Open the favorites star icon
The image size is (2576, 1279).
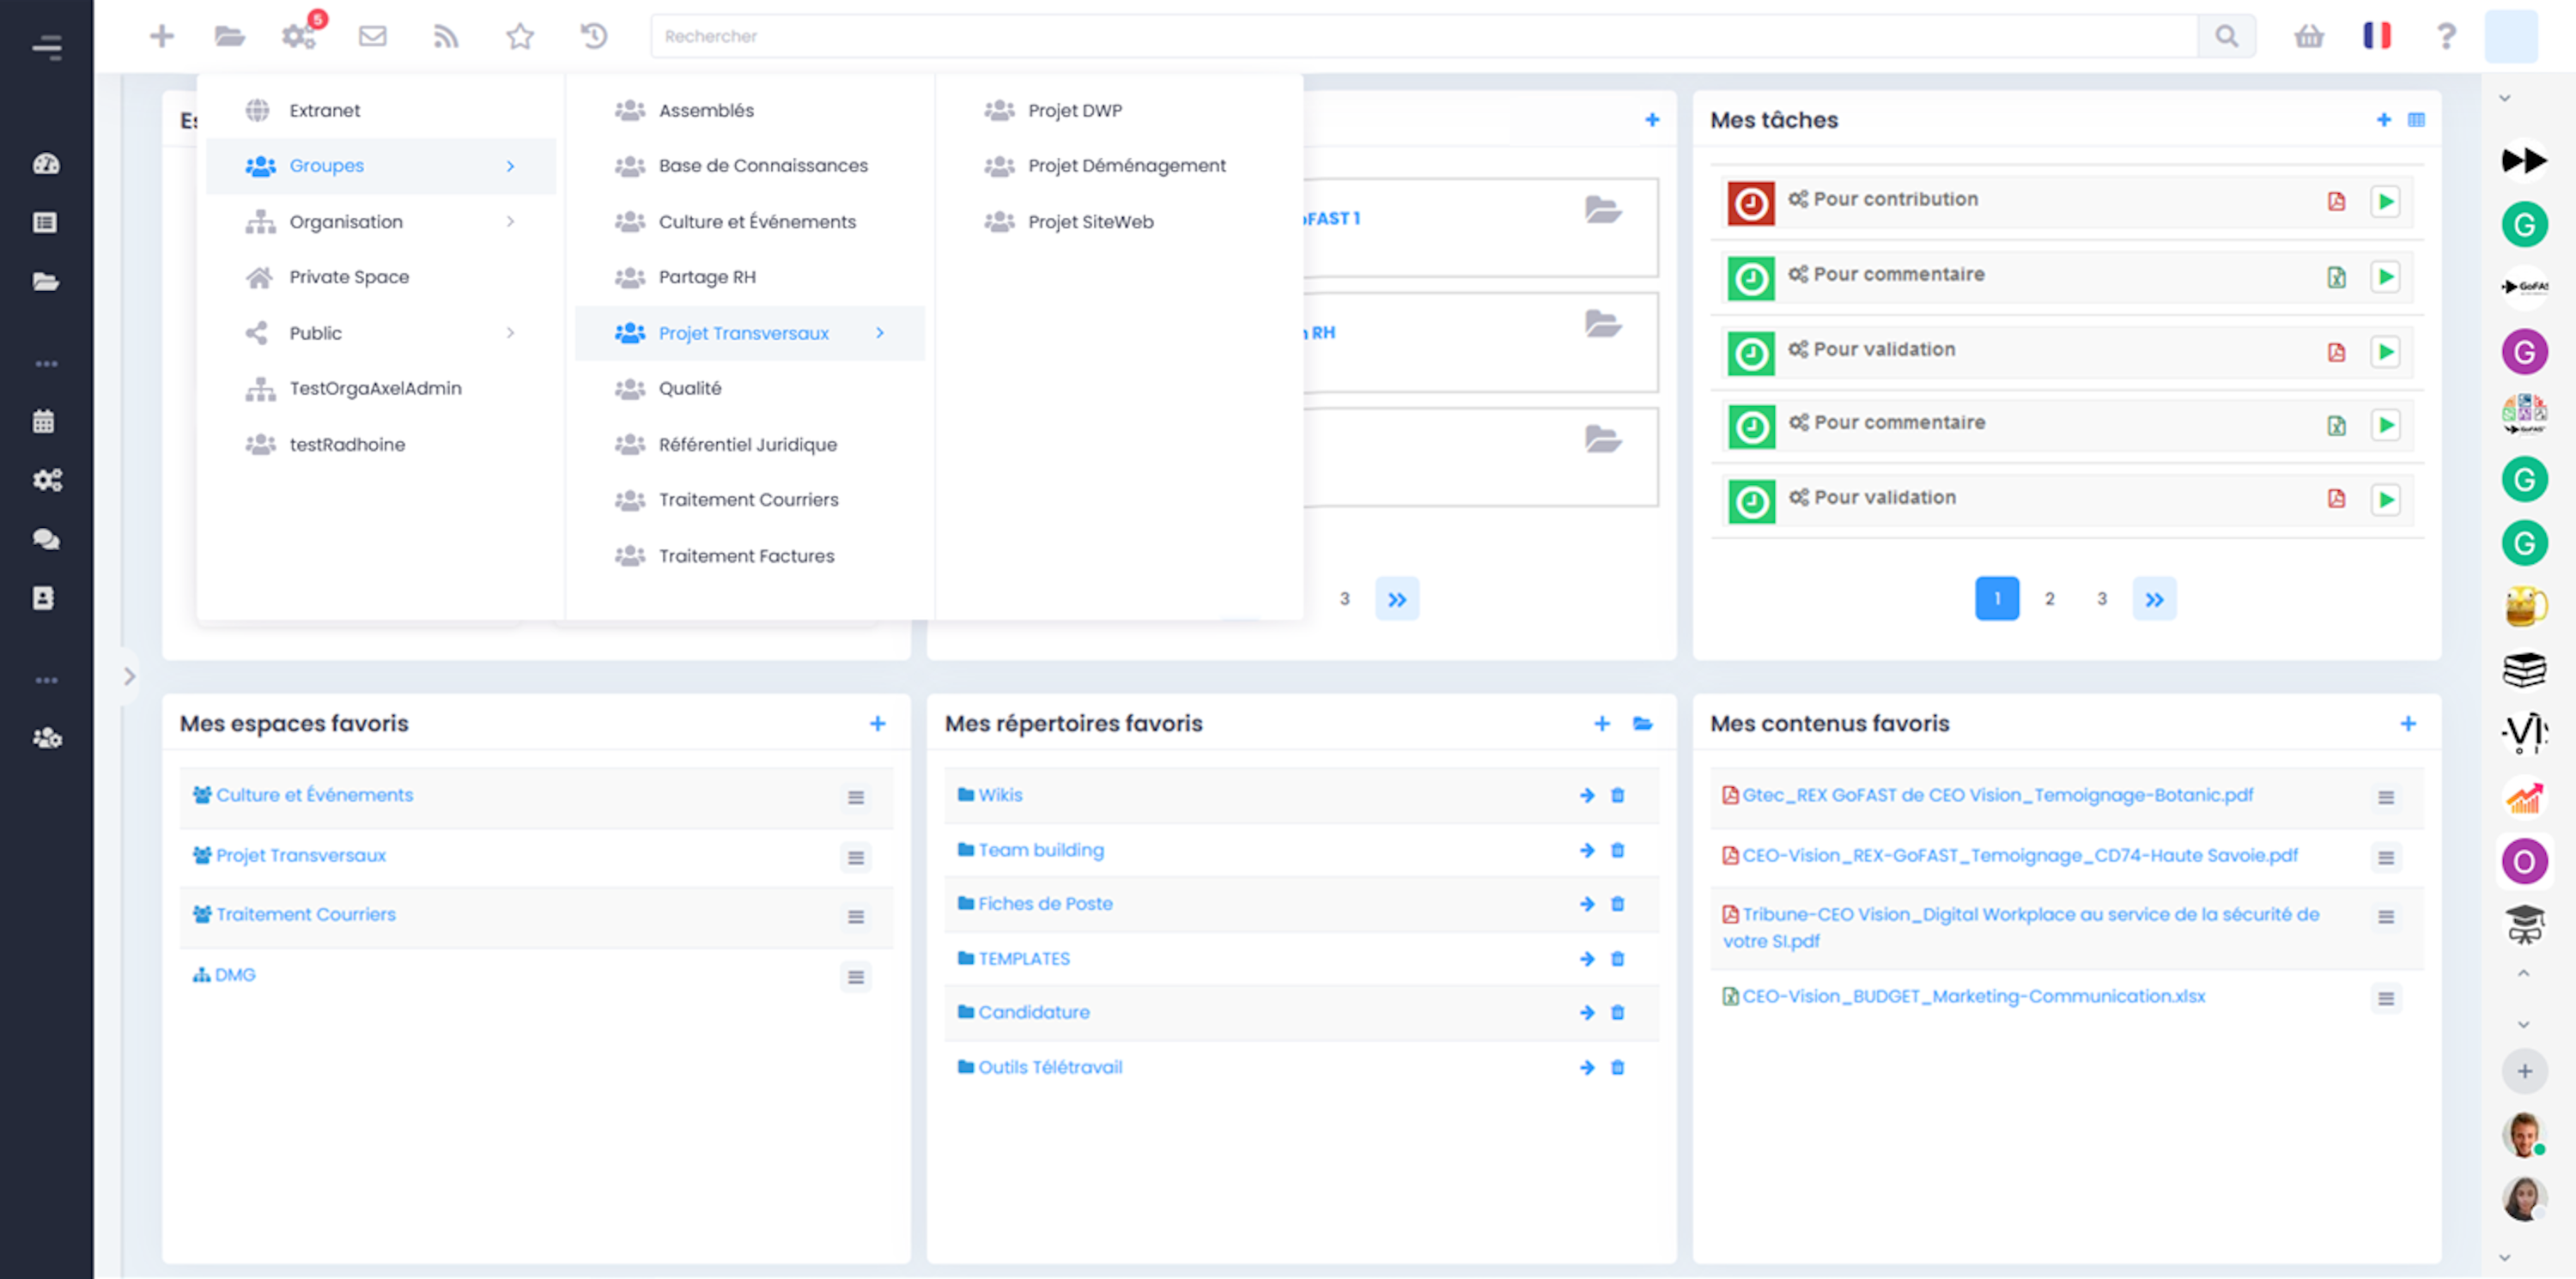519,36
